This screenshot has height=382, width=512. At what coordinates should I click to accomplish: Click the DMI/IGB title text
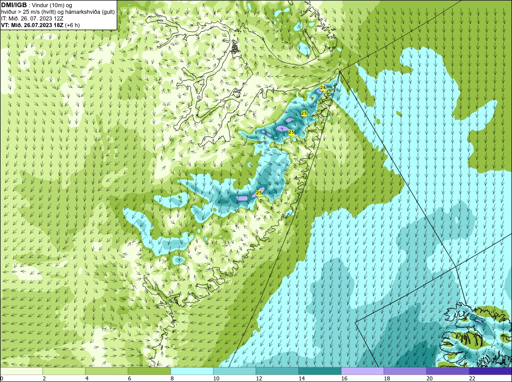(14, 5)
